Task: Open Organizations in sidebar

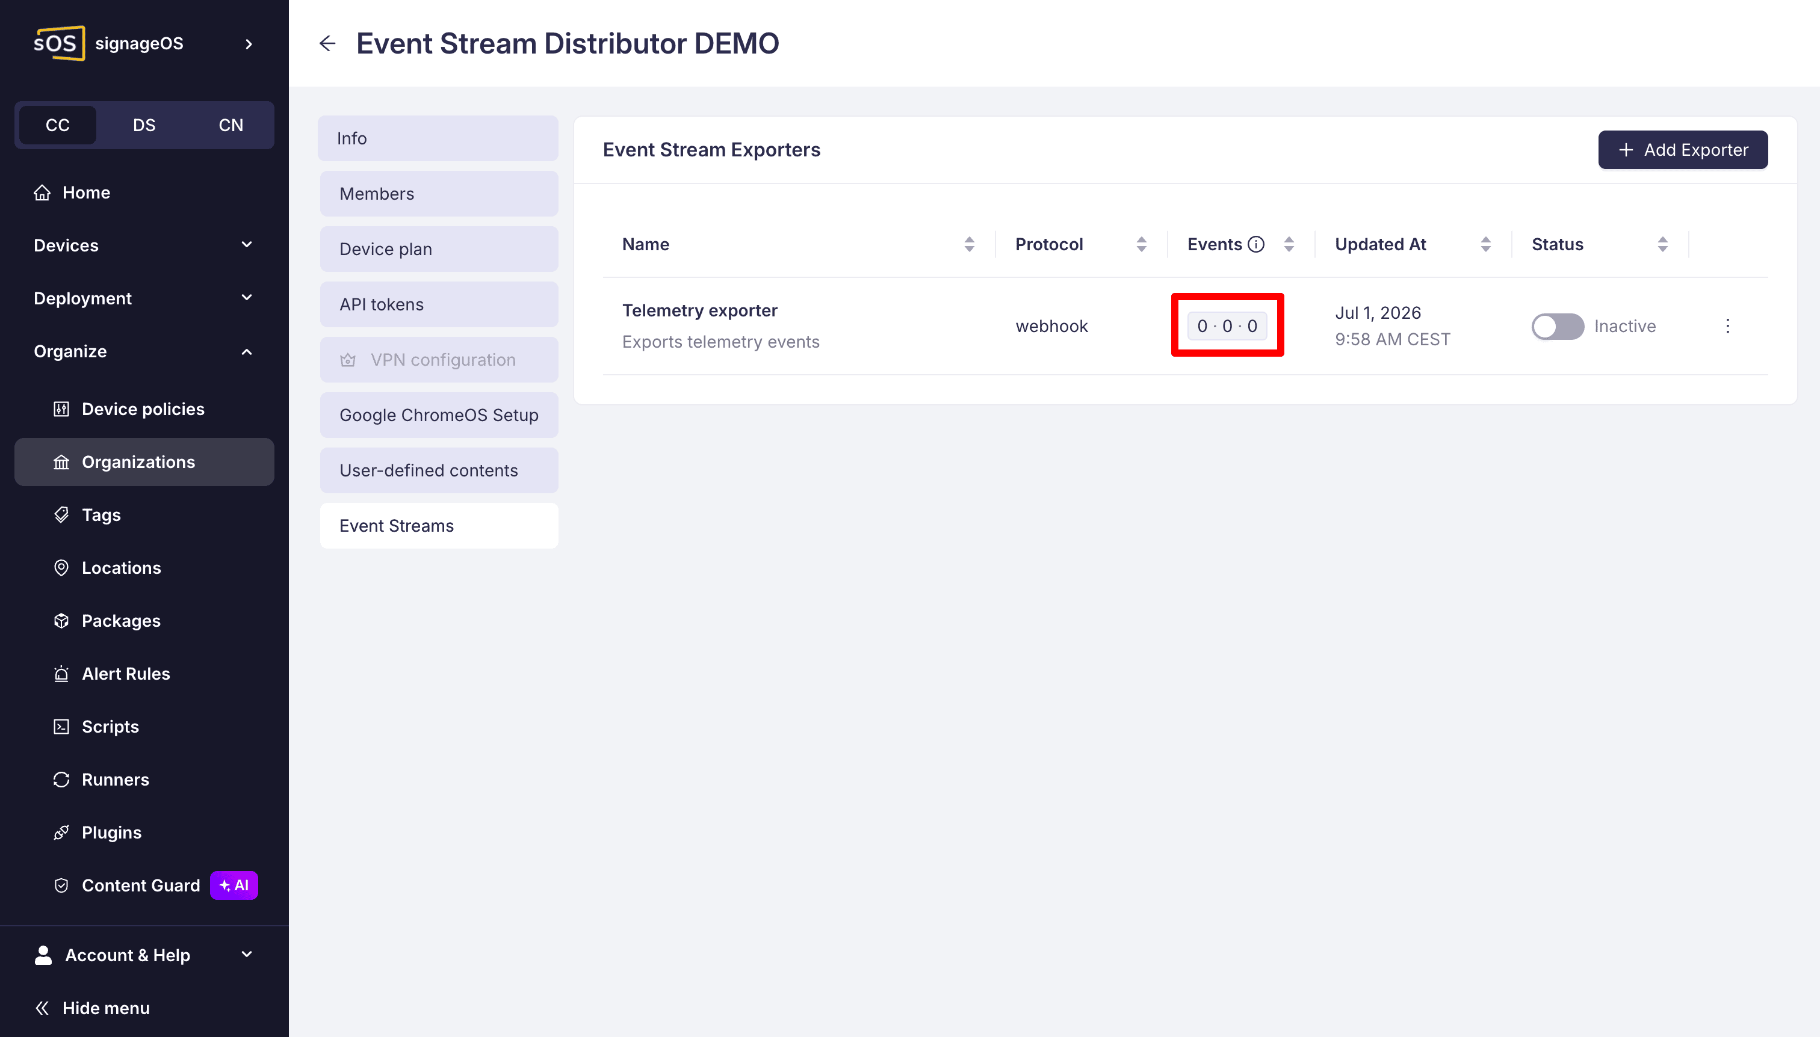Action: pos(144,462)
